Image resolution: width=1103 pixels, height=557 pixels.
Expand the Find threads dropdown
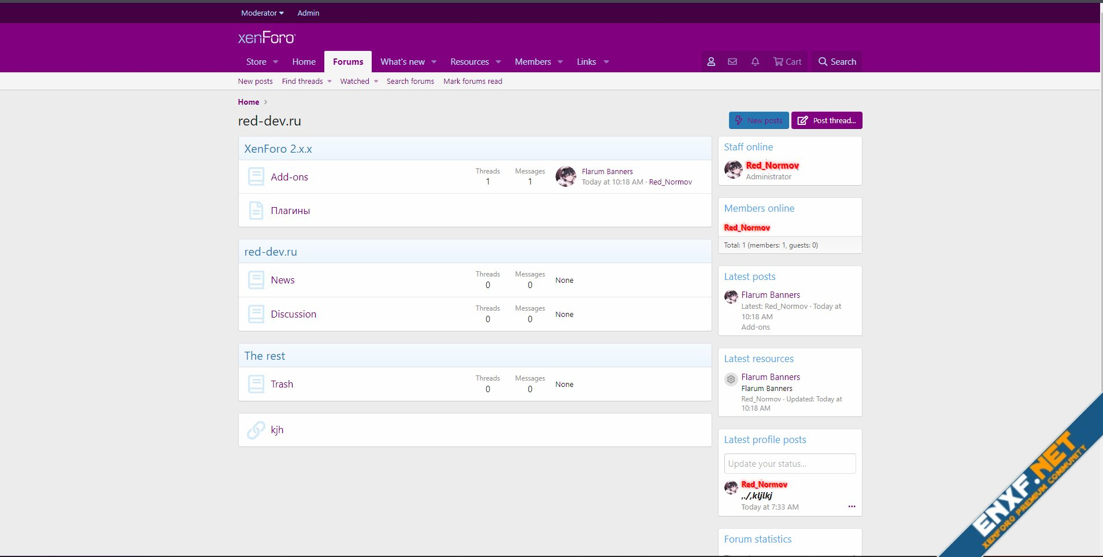tap(330, 82)
